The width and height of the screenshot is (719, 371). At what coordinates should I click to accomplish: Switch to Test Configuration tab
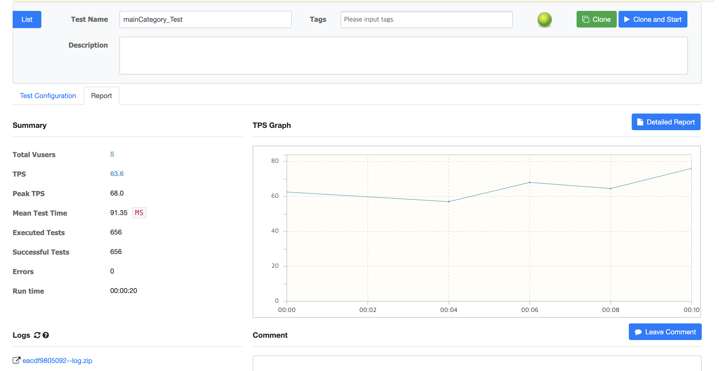(48, 96)
